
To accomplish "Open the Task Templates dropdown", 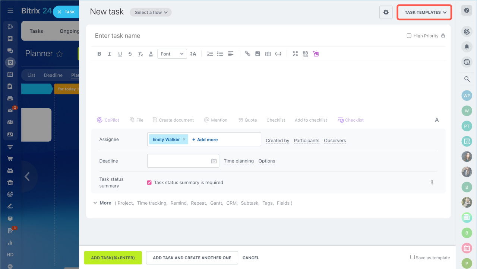I will click(425, 12).
